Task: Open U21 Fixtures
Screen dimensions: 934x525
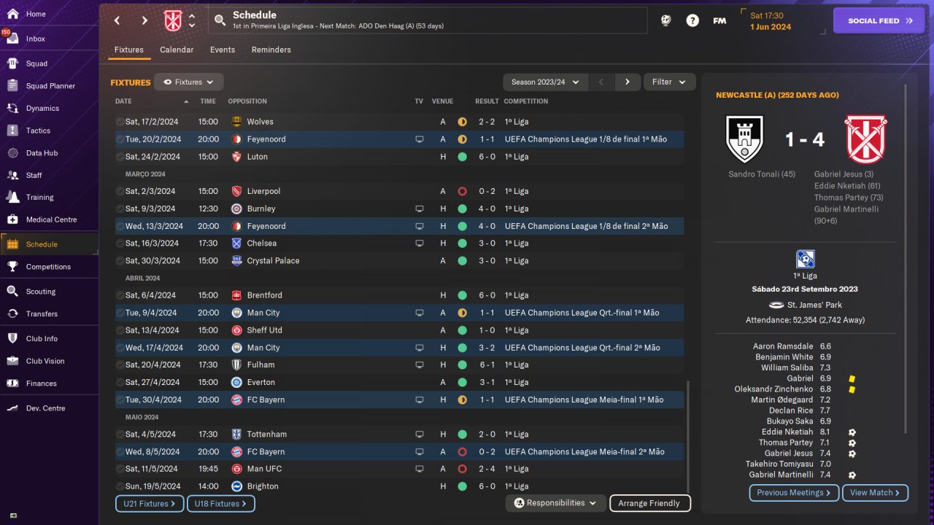Action: click(150, 504)
